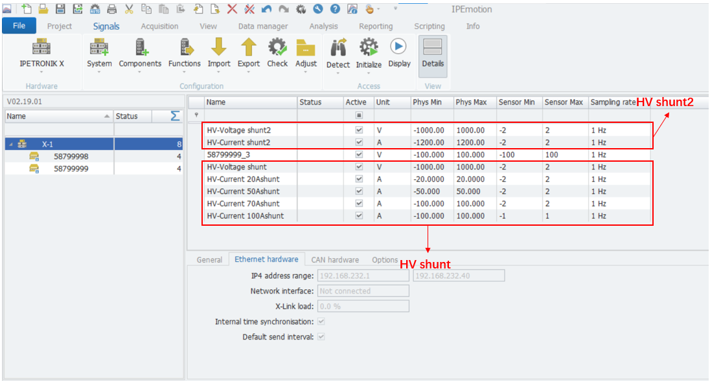Open the Export dropdown arrow
710x381 pixels.
pyautogui.click(x=248, y=72)
